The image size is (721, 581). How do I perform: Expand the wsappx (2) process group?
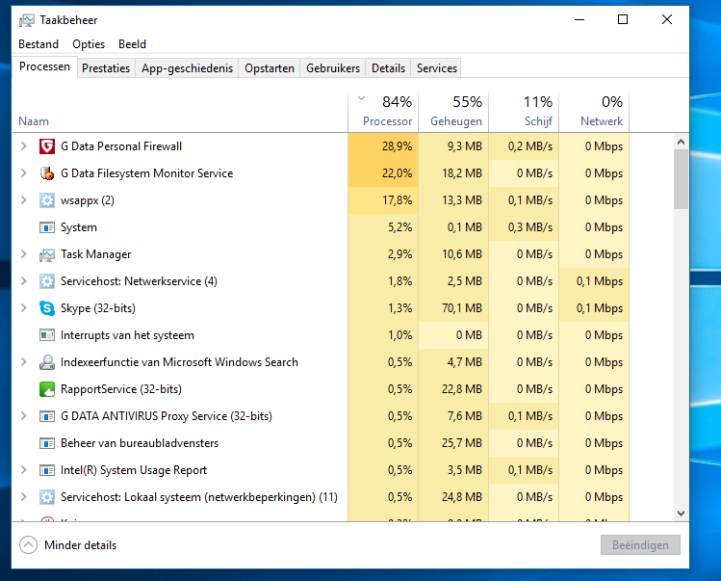(x=24, y=200)
